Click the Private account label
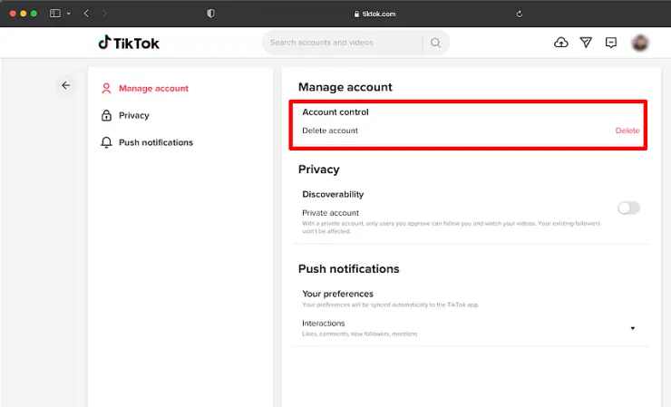This screenshot has width=671, height=407. (x=330, y=213)
